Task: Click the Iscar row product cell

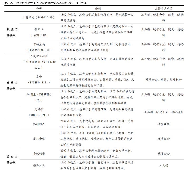Action: coord(162,32)
